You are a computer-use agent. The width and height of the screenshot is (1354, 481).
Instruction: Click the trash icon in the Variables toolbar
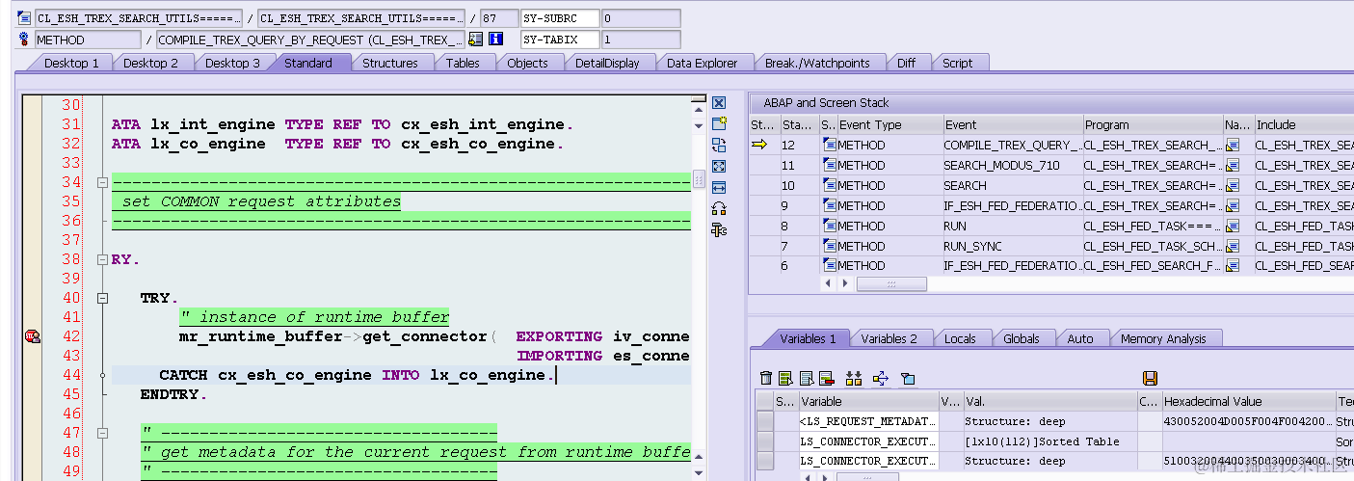tap(766, 378)
